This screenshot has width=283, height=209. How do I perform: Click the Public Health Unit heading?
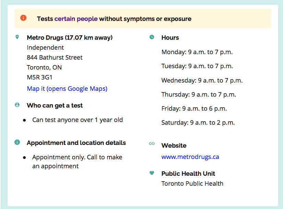pyautogui.click(x=188, y=173)
